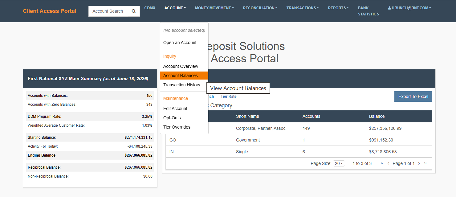Open user menu HBUNCH@RNT.COM
The image size is (456, 197).
tap(409, 8)
